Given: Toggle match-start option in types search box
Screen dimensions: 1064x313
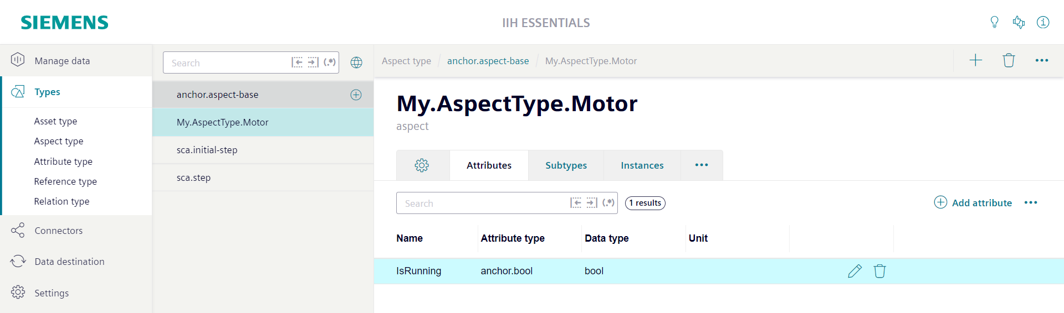Looking at the screenshot, I should tap(298, 62).
